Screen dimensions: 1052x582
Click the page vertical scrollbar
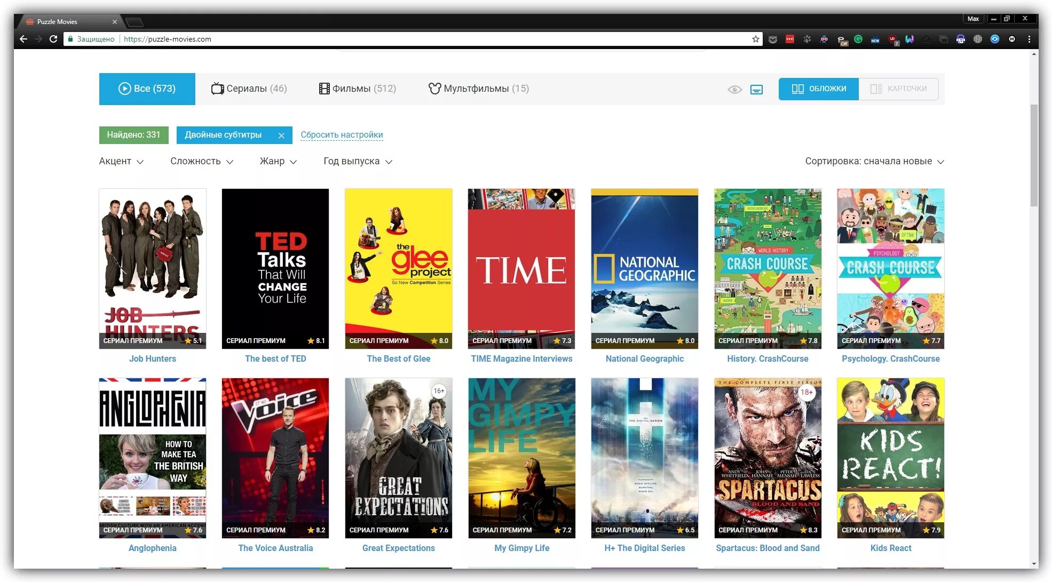pos(1034,155)
